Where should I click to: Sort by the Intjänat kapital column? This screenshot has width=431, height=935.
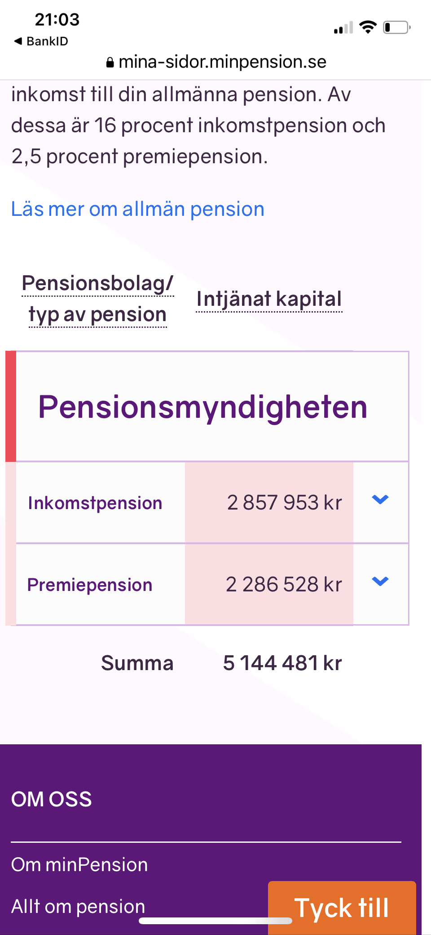[268, 298]
